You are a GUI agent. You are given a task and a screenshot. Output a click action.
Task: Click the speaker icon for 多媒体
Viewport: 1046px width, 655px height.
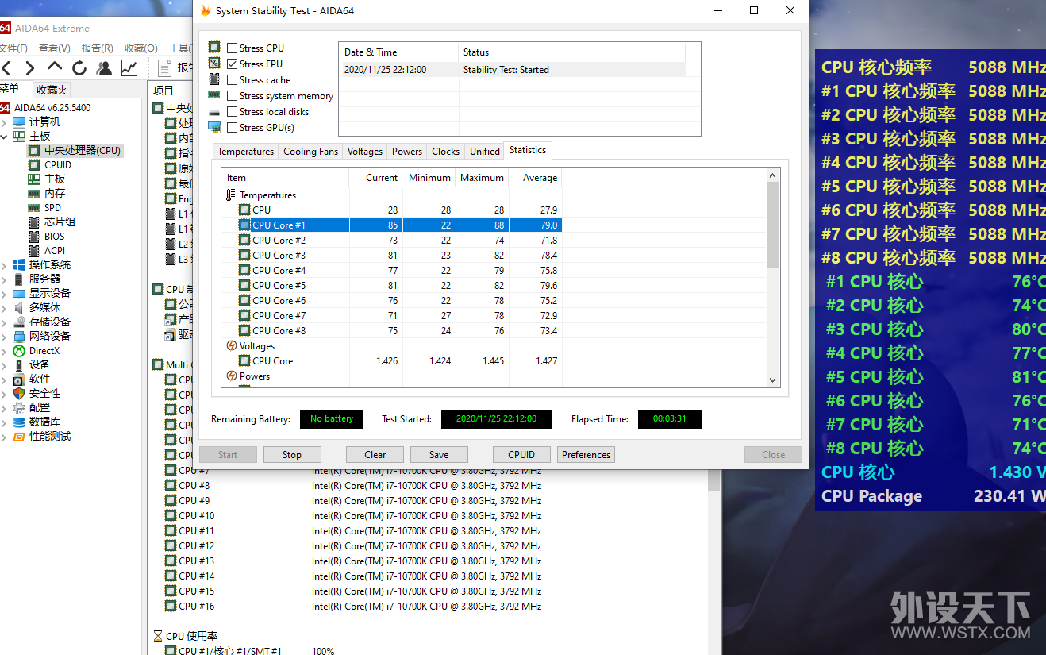click(20, 307)
